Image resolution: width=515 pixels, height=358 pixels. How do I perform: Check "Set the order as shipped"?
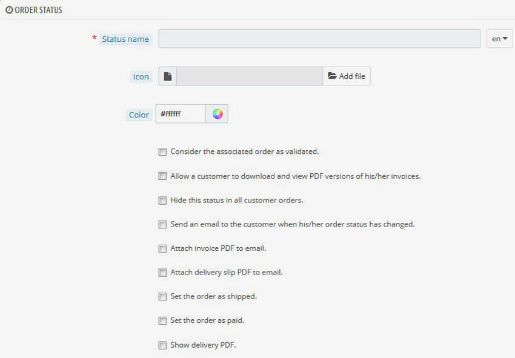[x=162, y=296]
